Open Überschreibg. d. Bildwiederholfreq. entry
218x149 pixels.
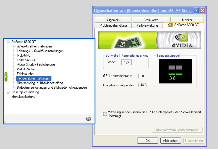click(x=40, y=83)
